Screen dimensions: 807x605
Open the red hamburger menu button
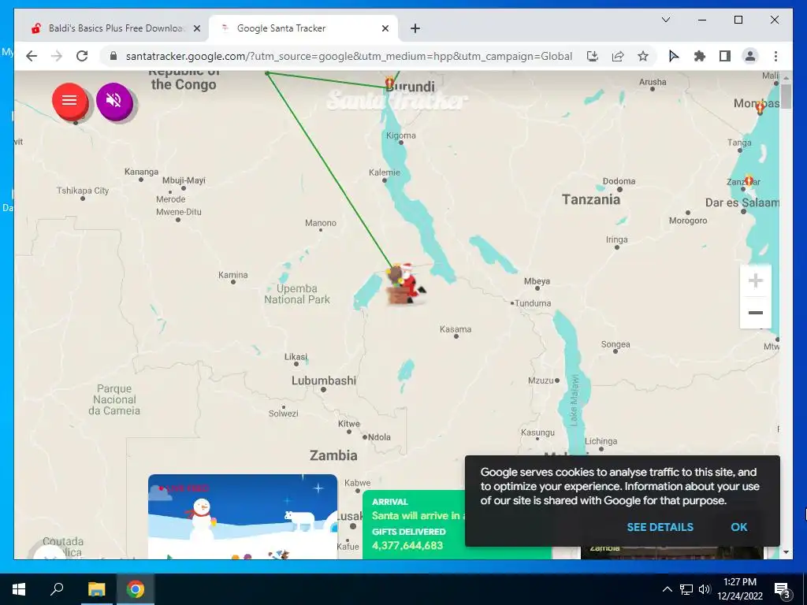pyautogui.click(x=69, y=101)
